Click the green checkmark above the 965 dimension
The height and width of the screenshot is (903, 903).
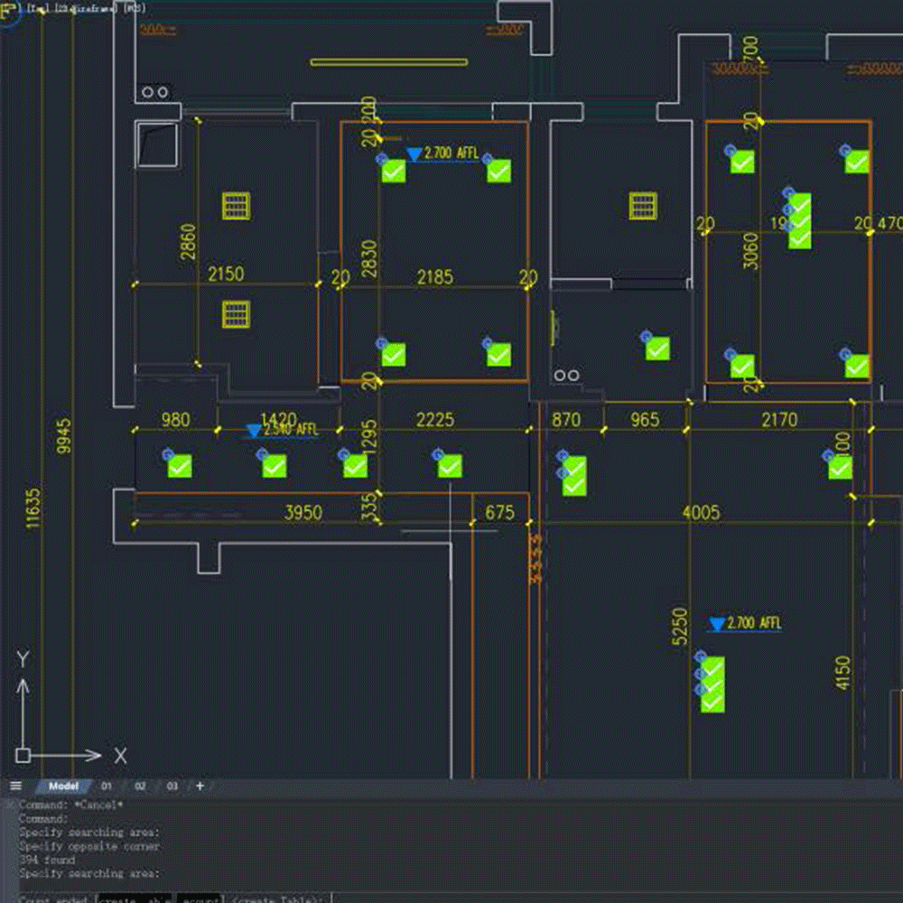(x=657, y=349)
